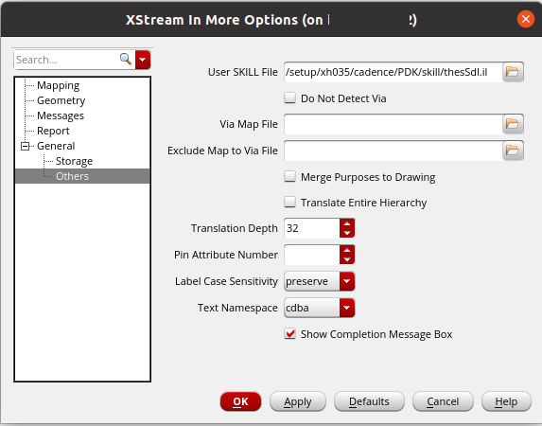The image size is (542, 426).
Task: Browse for User SKILL File folder icon
Action: coord(513,72)
